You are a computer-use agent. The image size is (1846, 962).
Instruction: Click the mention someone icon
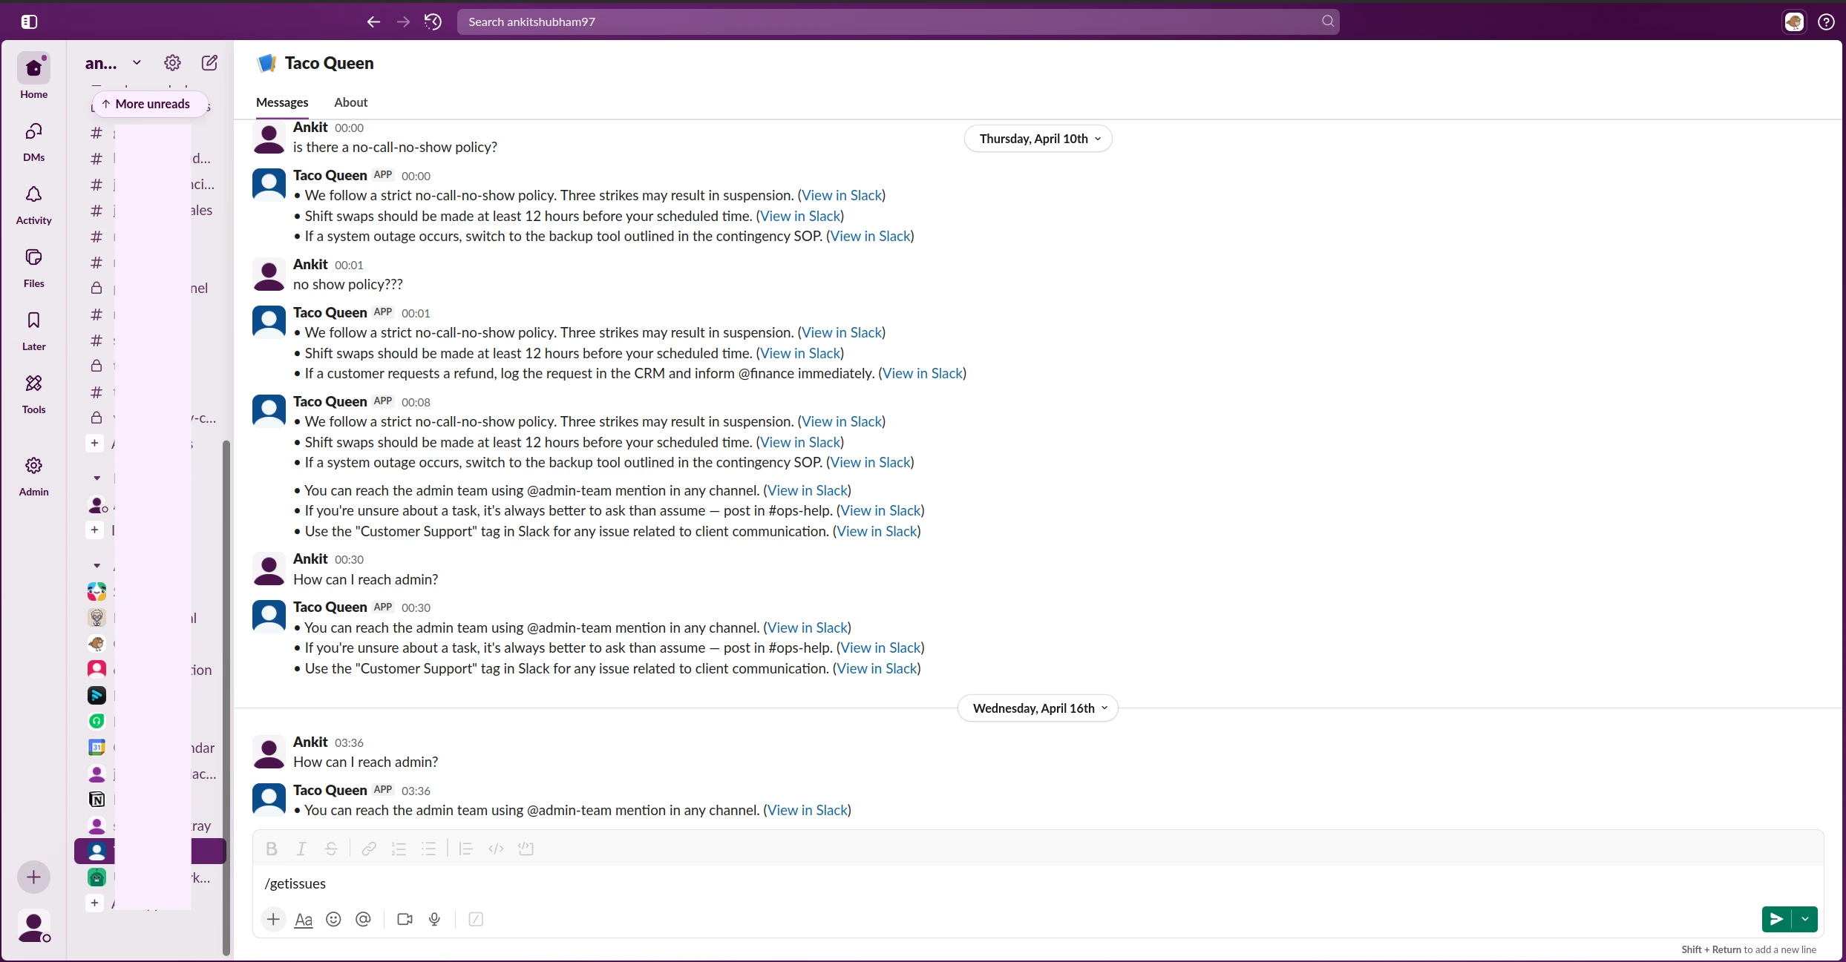click(x=363, y=919)
